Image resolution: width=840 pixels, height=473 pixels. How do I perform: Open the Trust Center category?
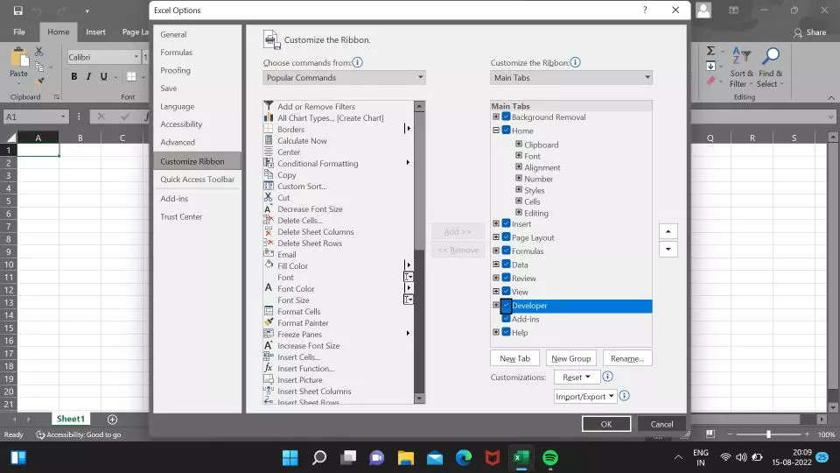pos(181,216)
